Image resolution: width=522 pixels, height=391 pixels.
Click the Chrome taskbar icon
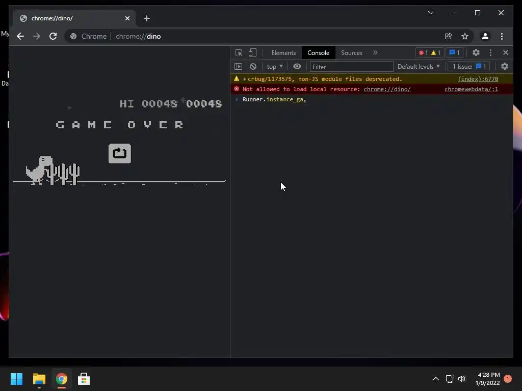62,379
